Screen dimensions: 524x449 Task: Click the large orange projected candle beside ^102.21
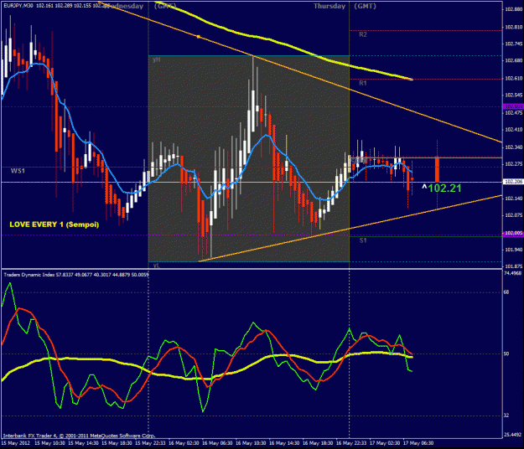click(437, 169)
